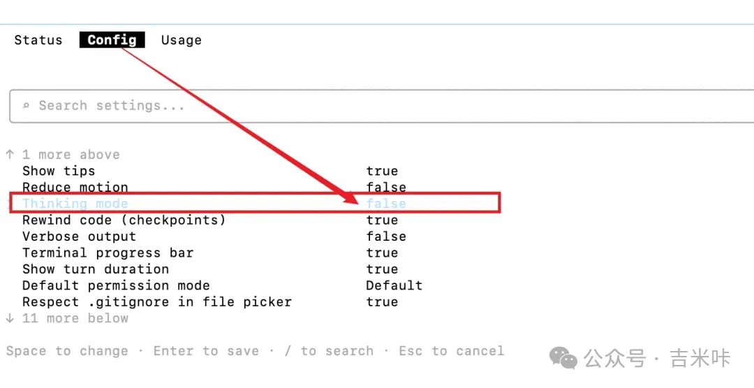Viewport: 754px width, 388px height.
Task: Click the 'Esc to cancel' hint
Action: 451,351
